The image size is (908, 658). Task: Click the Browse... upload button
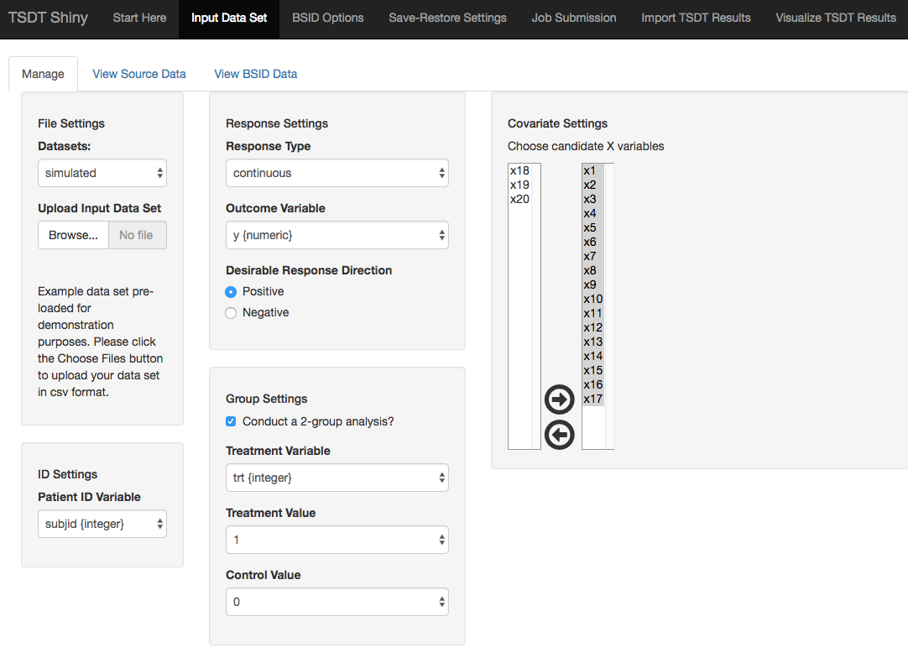pos(74,235)
